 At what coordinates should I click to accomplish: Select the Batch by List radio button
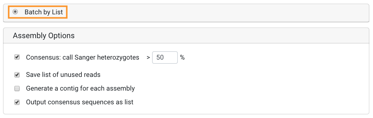pyautogui.click(x=15, y=12)
